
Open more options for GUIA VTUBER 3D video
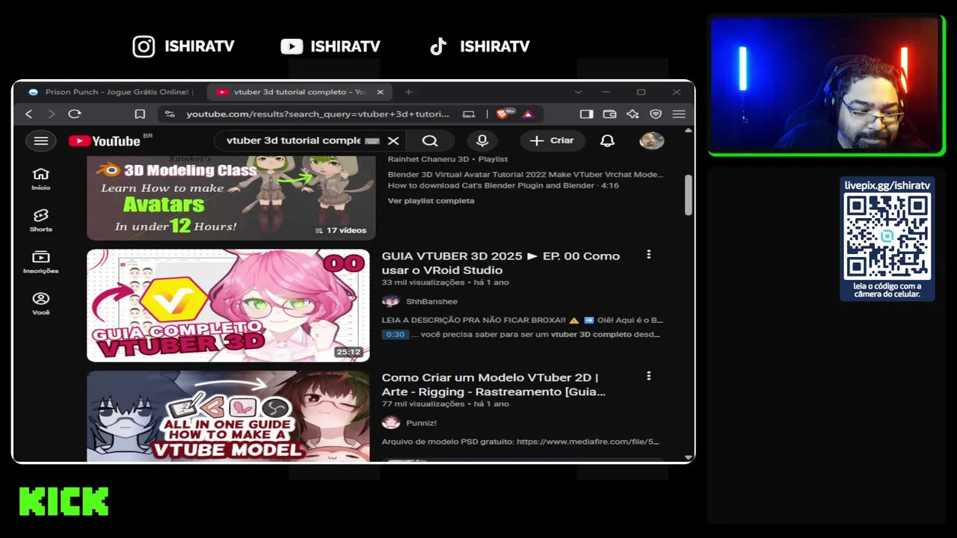(648, 255)
